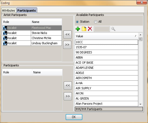This screenshot has height=123, width=148.
Task: Select ADAM LEVINE in the list
Action: tap(107, 68)
